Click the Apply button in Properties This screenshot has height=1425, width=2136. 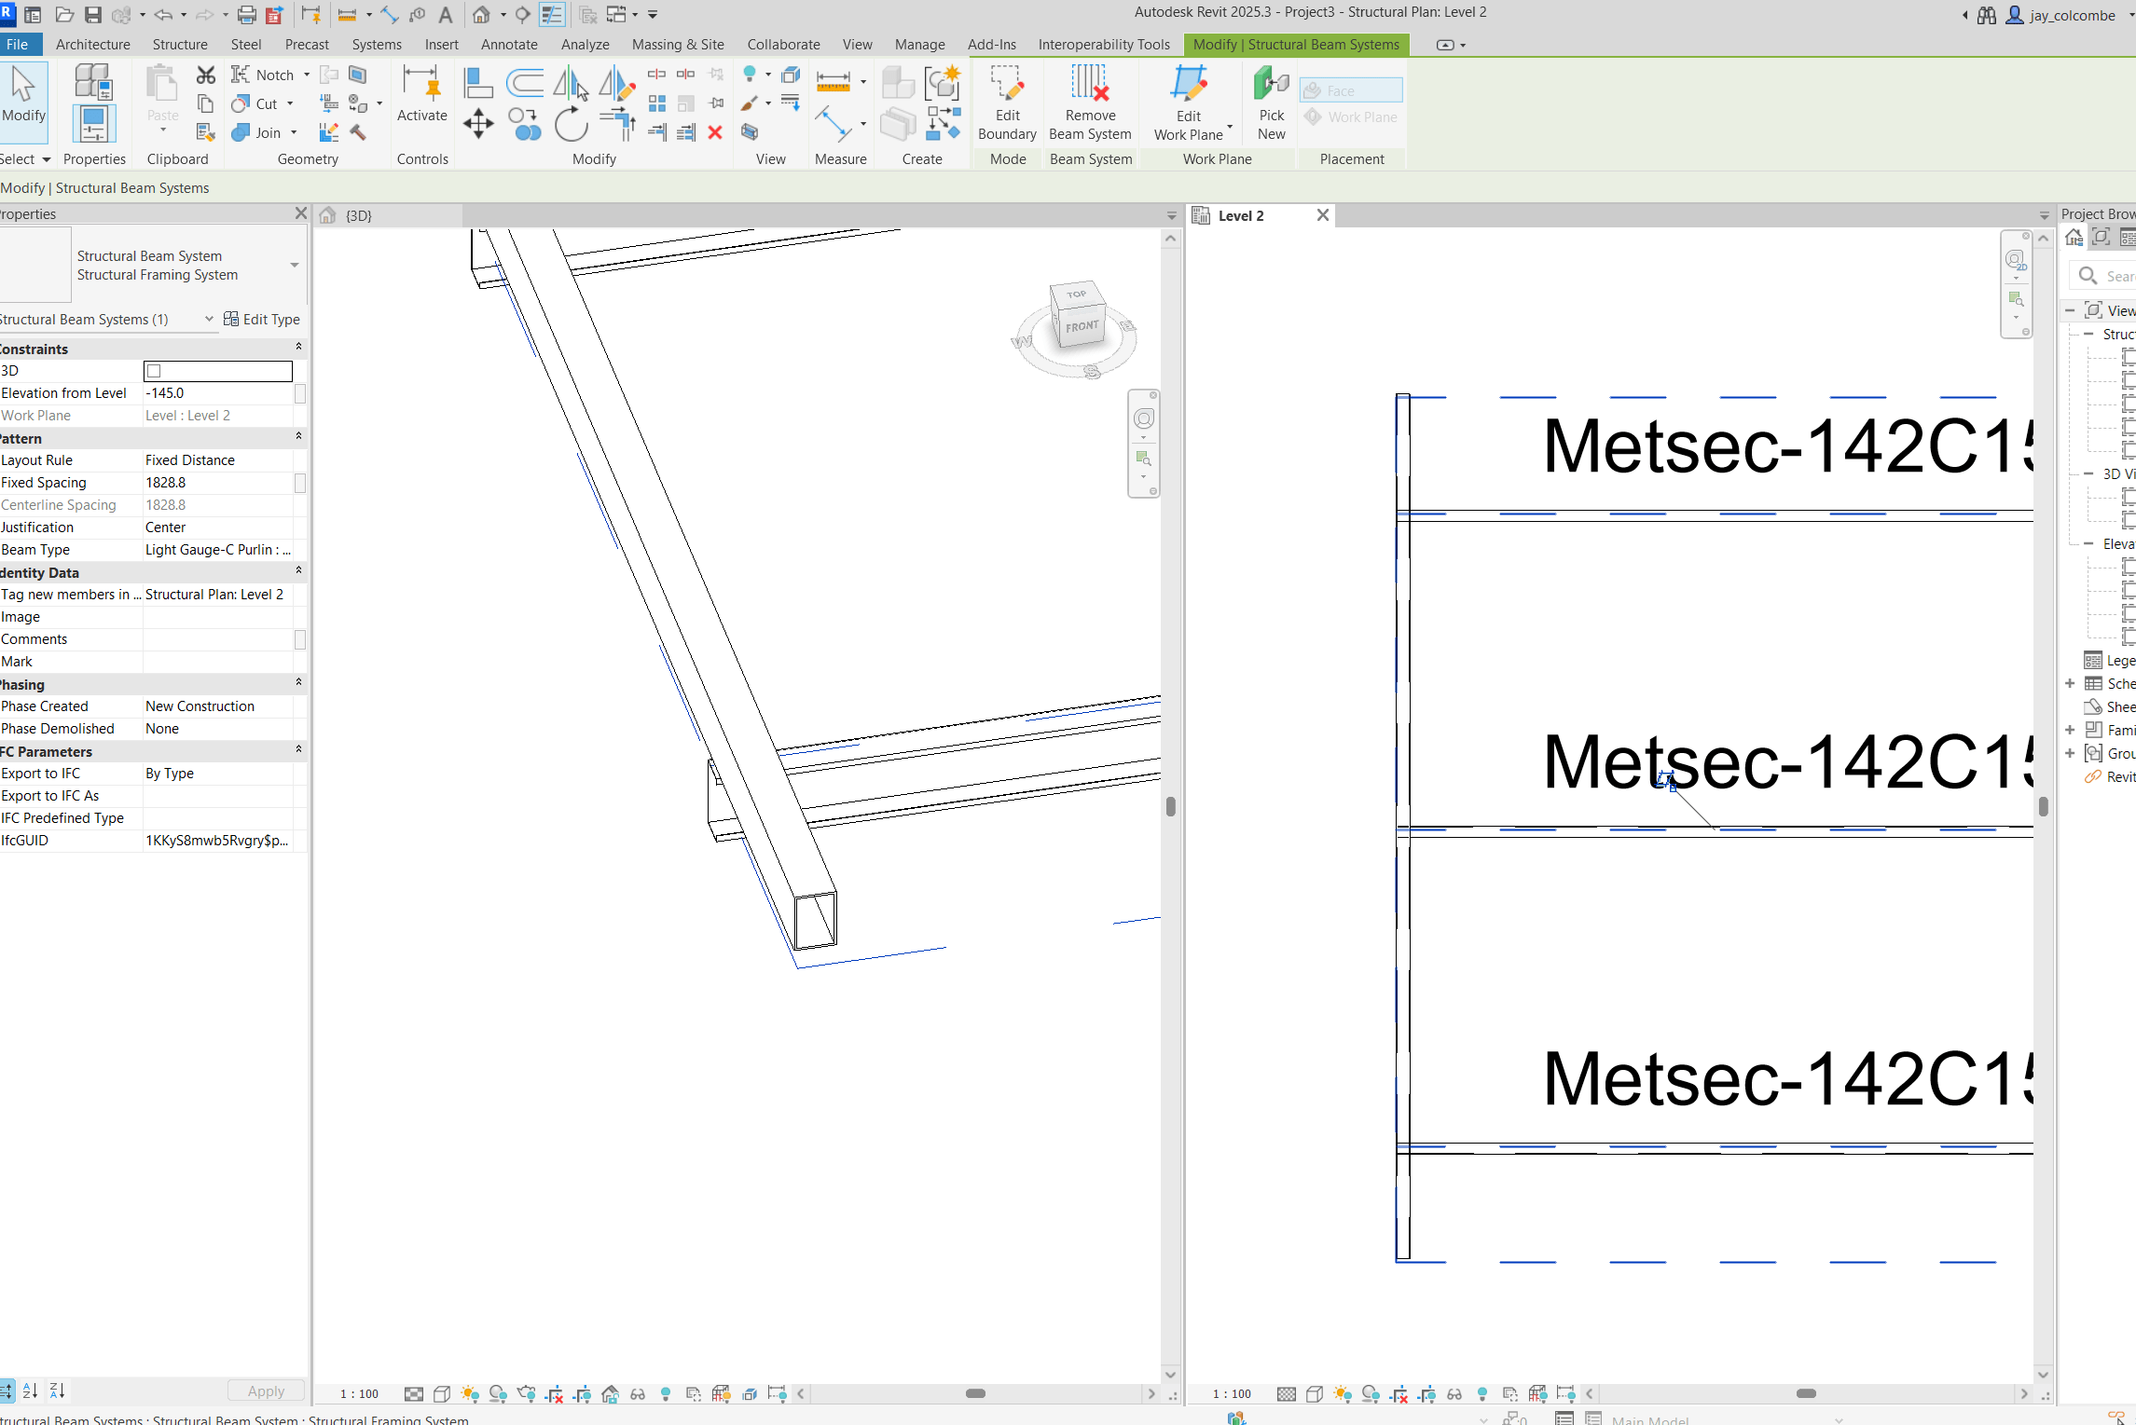pos(266,1391)
